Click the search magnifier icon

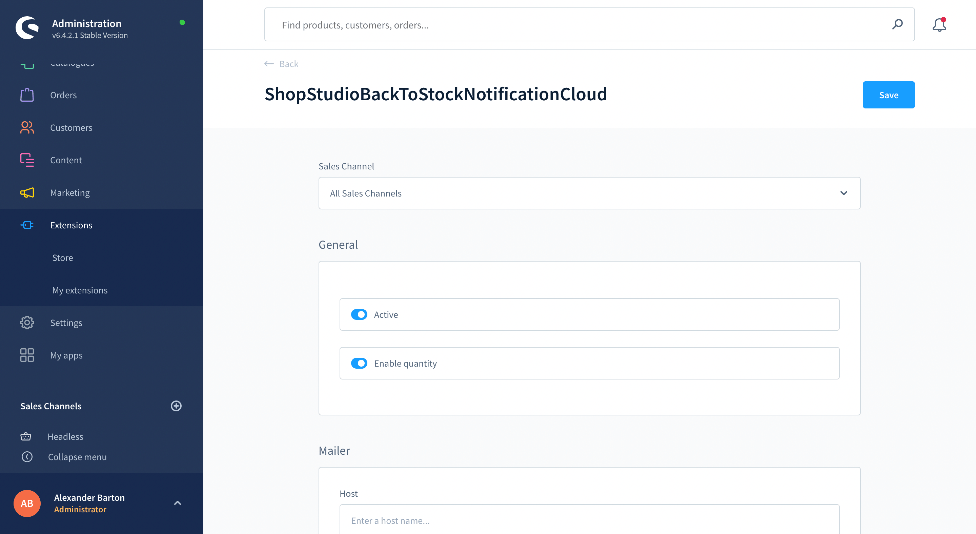[897, 25]
